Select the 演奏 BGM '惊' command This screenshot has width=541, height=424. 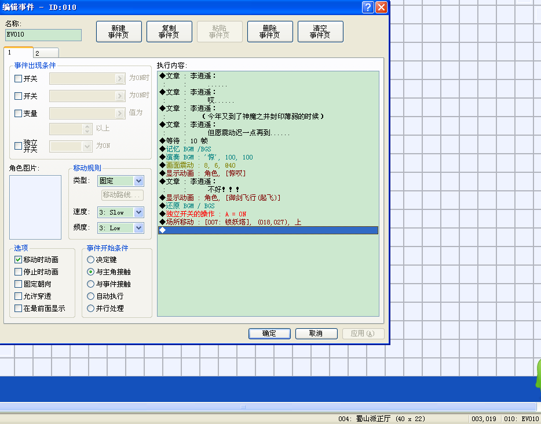pos(268,157)
